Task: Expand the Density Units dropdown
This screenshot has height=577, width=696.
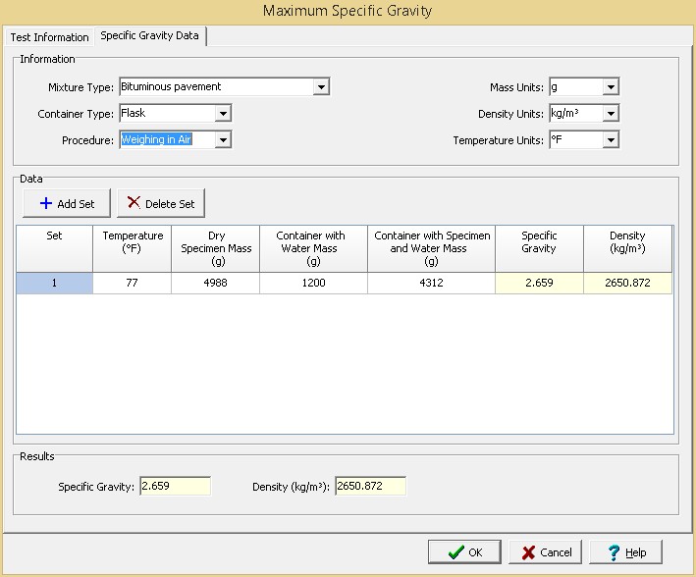Action: tap(611, 114)
